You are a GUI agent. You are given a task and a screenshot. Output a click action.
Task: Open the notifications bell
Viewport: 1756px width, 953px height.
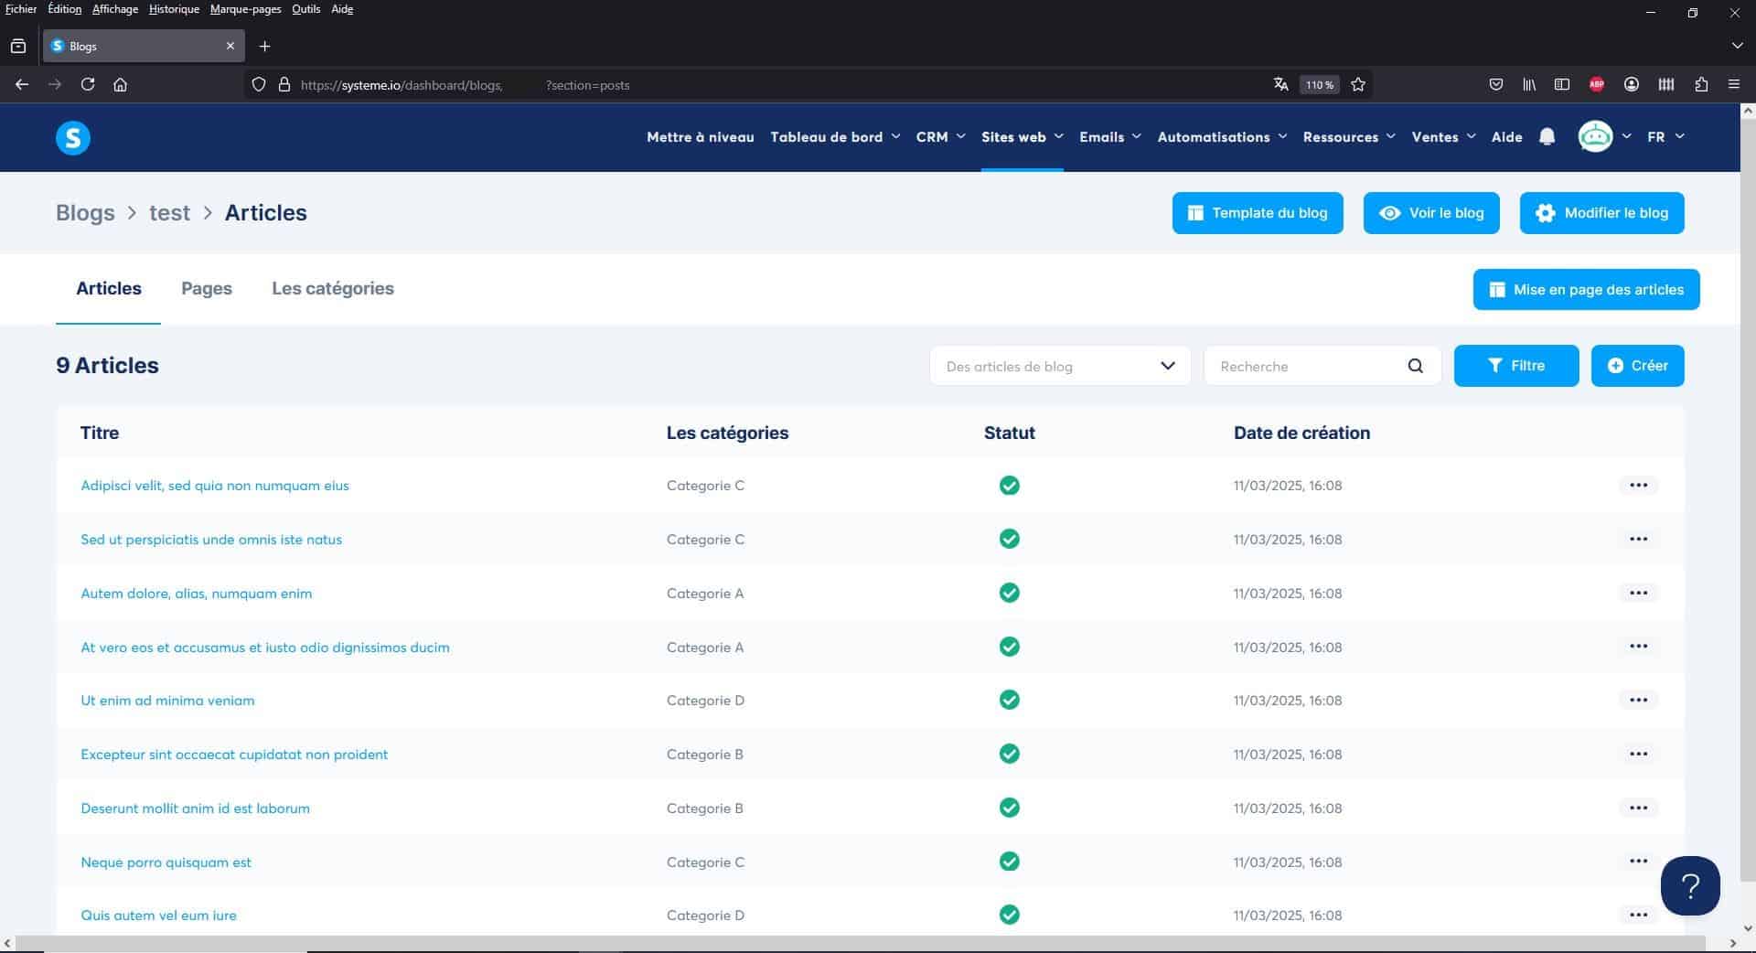pos(1547,137)
